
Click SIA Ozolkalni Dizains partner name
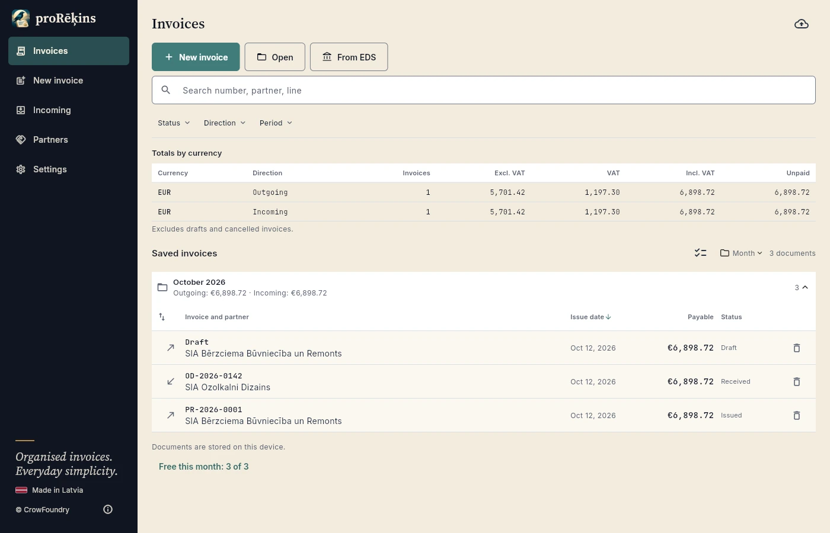point(228,387)
